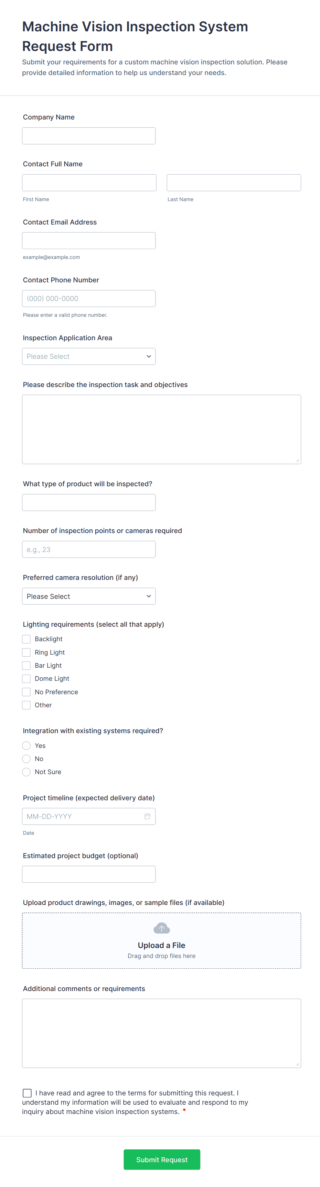Click the Contact Phone Number field

89,299
